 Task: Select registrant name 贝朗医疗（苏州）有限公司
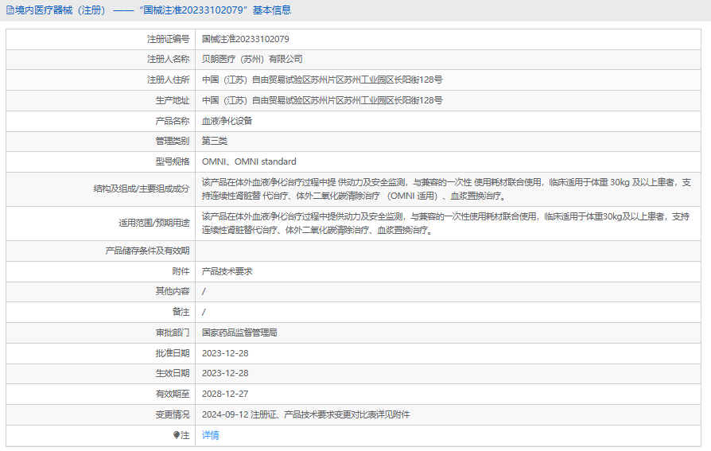tap(252, 59)
